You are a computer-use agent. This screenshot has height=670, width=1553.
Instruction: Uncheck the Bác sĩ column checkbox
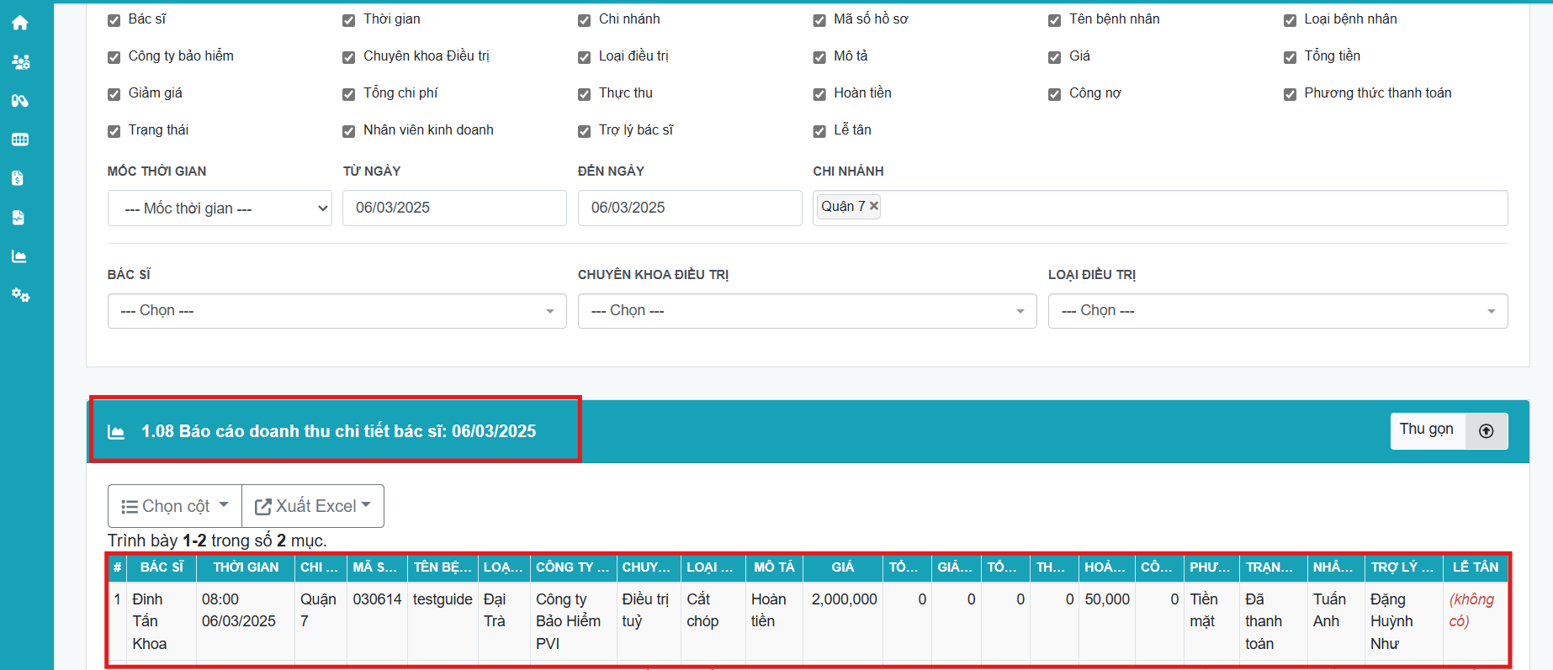(x=114, y=20)
